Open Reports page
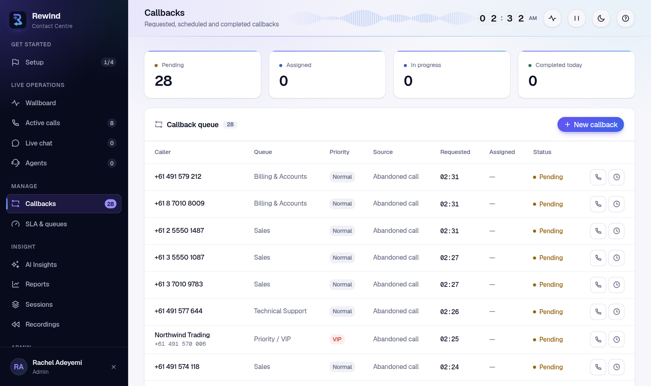The height and width of the screenshot is (386, 651). tap(64, 284)
